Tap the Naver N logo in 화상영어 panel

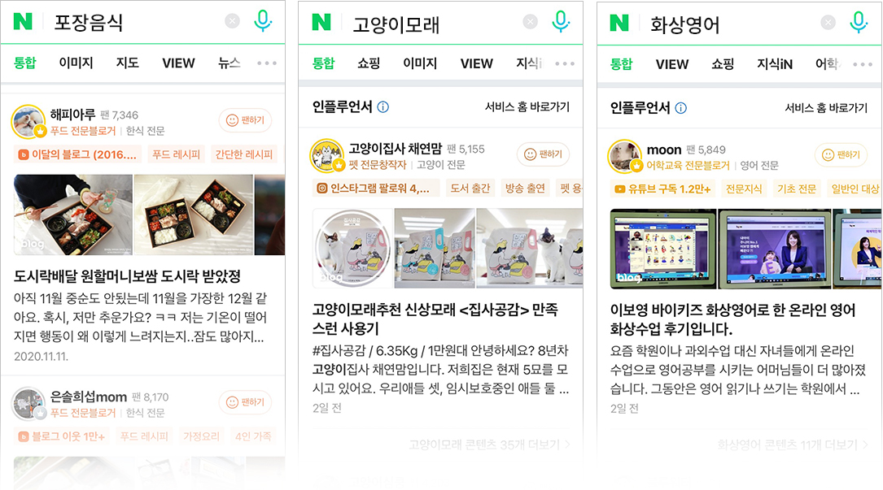(619, 23)
